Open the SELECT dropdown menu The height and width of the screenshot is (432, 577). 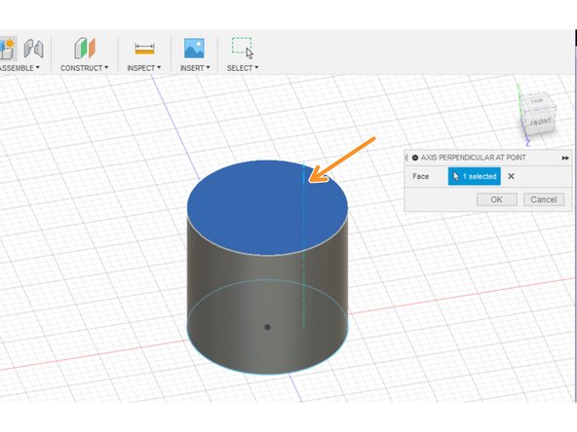pyautogui.click(x=243, y=68)
